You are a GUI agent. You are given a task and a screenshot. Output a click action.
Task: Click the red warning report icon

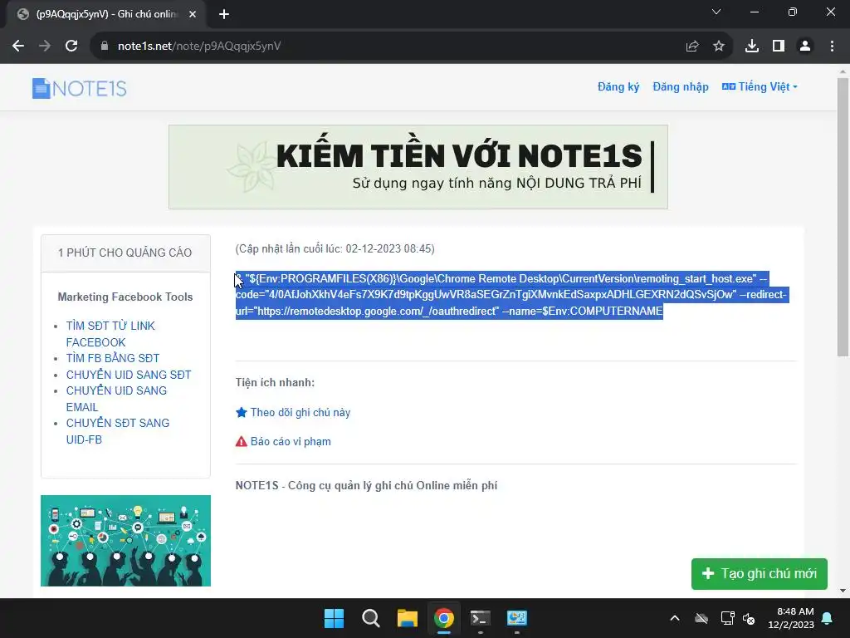[x=242, y=442]
